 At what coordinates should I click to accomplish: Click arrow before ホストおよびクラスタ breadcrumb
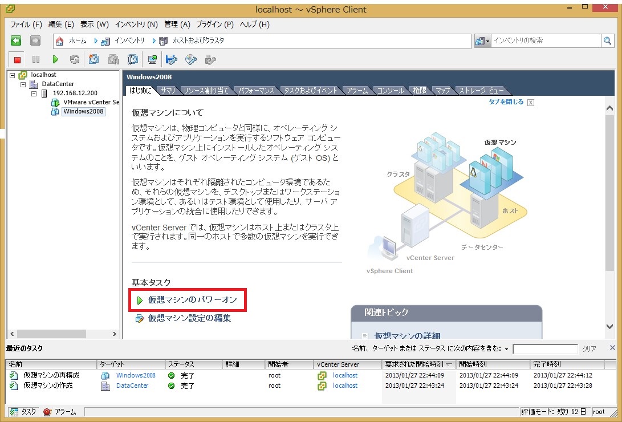tap(154, 41)
